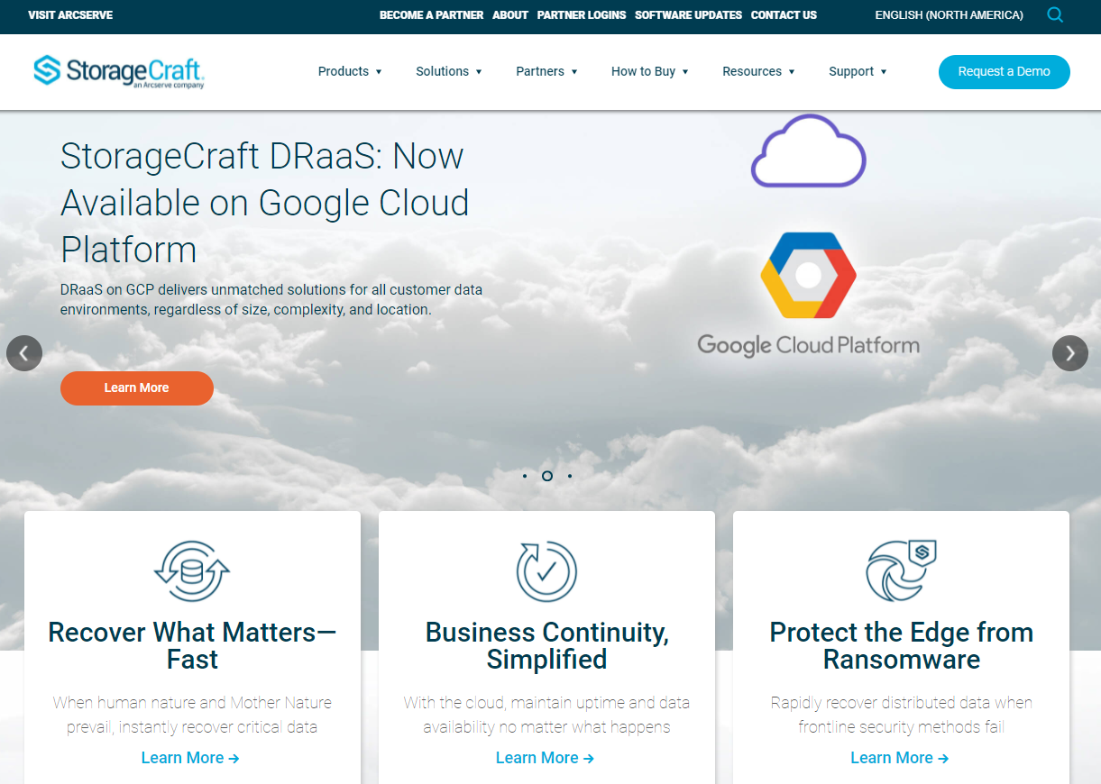
Task: Expand the Solutions dropdown menu
Action: (x=449, y=71)
